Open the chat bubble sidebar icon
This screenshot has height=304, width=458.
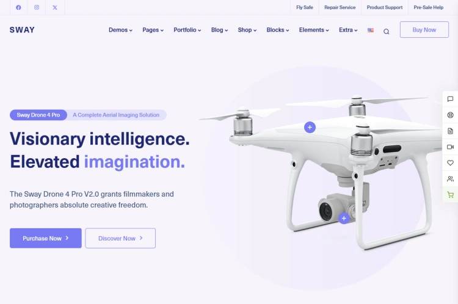pyautogui.click(x=450, y=99)
